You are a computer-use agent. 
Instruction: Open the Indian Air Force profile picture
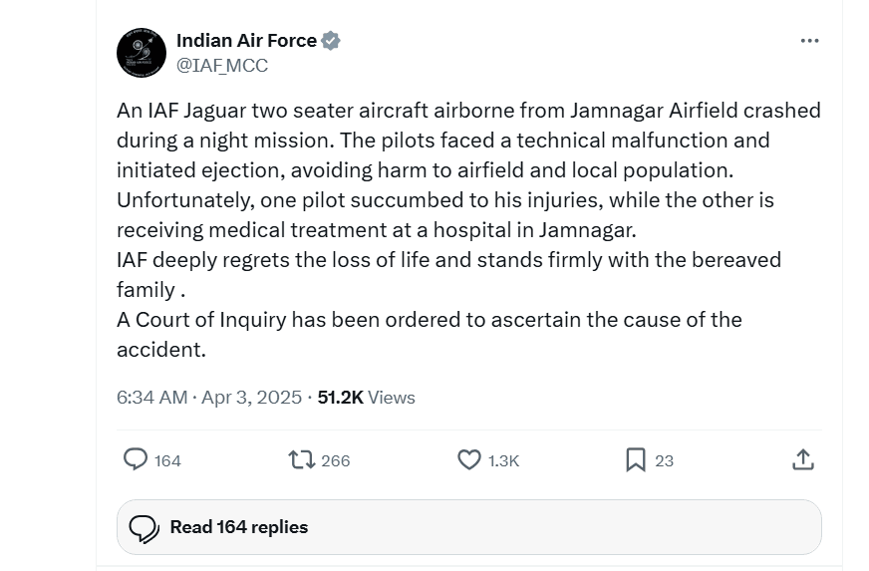142,53
